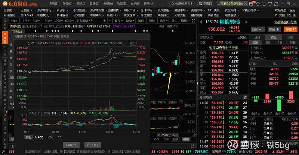This screenshot has height=155, width=299.
Task: Go to next security right arrow
Action: [x=246, y=22]
